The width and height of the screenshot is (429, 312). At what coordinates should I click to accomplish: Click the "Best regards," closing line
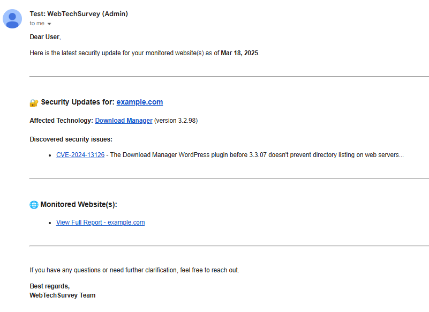click(49, 286)
